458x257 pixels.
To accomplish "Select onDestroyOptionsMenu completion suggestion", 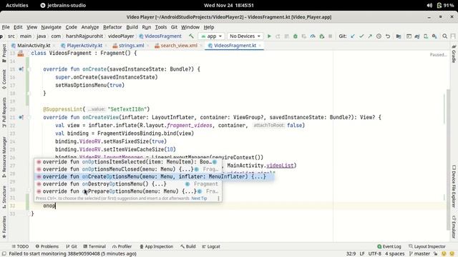I will click(x=128, y=184).
